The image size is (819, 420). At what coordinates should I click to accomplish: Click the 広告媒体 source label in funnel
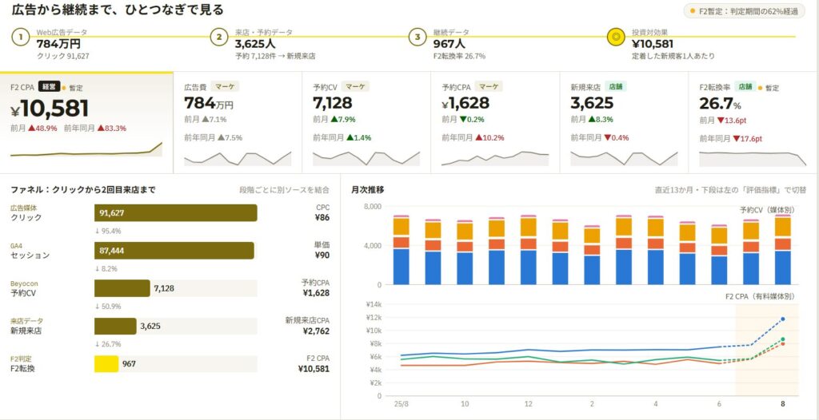pyautogui.click(x=24, y=208)
